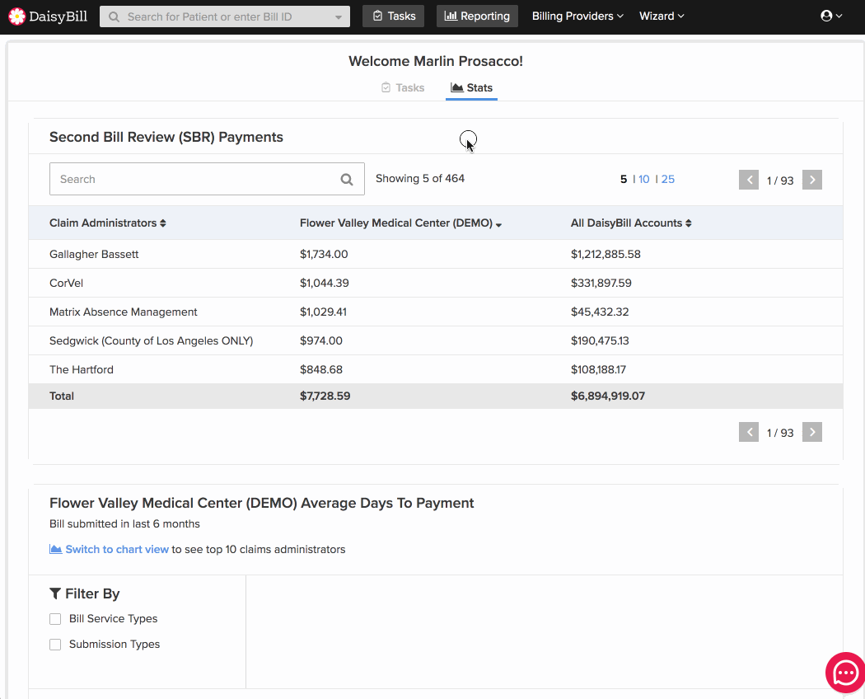Click the $331,897.59 amount cell
This screenshot has height=699, width=865.
point(601,283)
